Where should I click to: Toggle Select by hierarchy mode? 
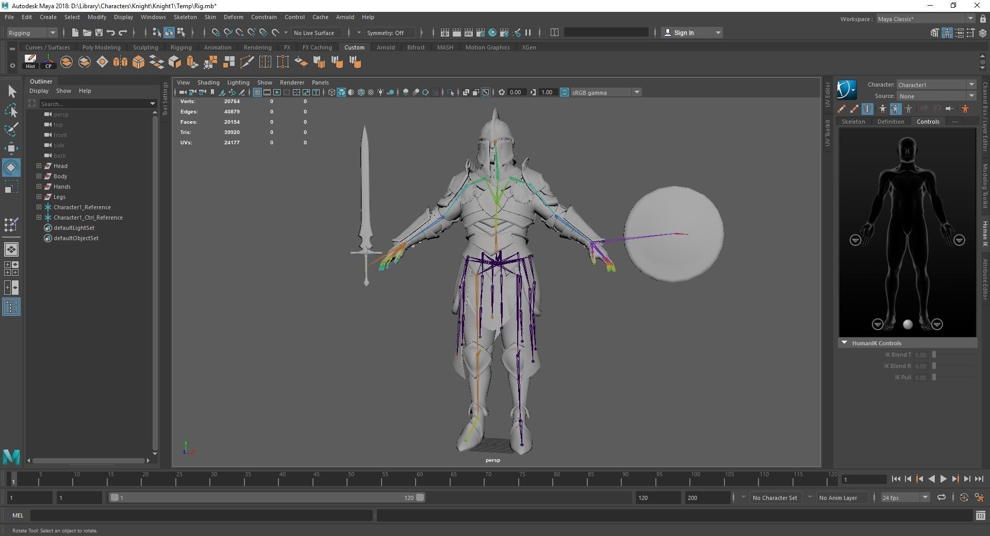tap(157, 32)
